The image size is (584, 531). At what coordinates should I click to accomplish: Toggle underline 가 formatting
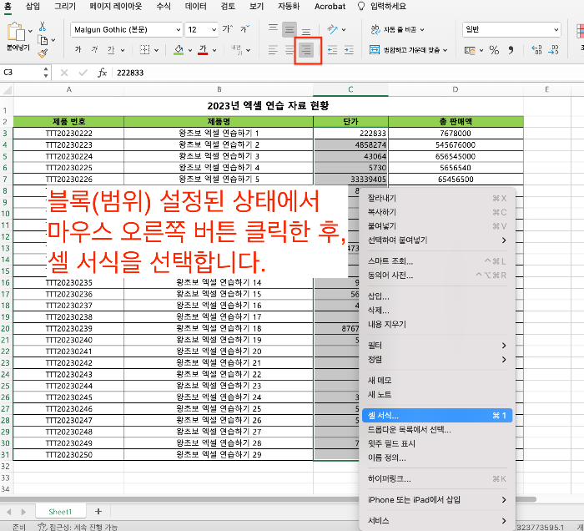click(111, 50)
